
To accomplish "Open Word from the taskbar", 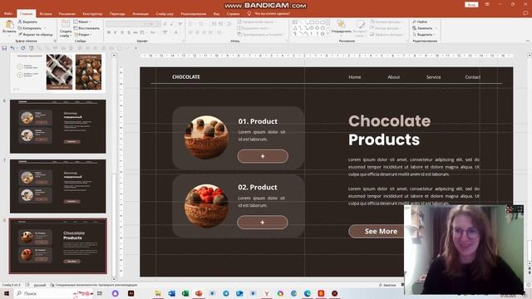I will pos(172,293).
